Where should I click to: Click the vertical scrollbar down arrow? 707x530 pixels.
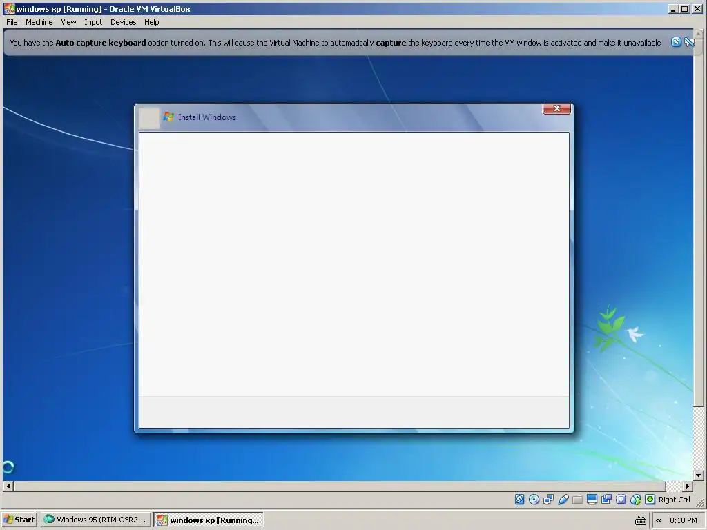click(x=699, y=475)
